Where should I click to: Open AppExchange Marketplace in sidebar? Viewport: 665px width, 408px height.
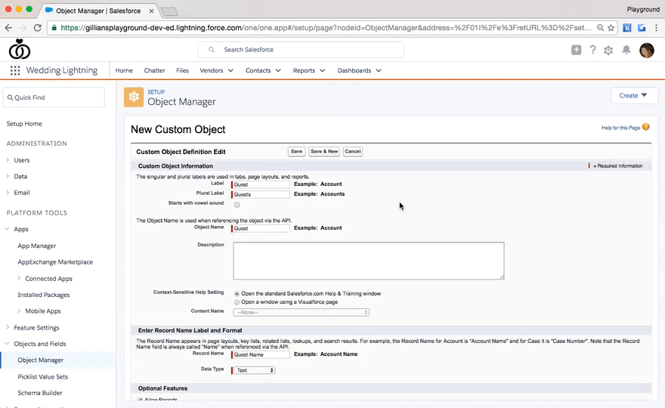[55, 261]
